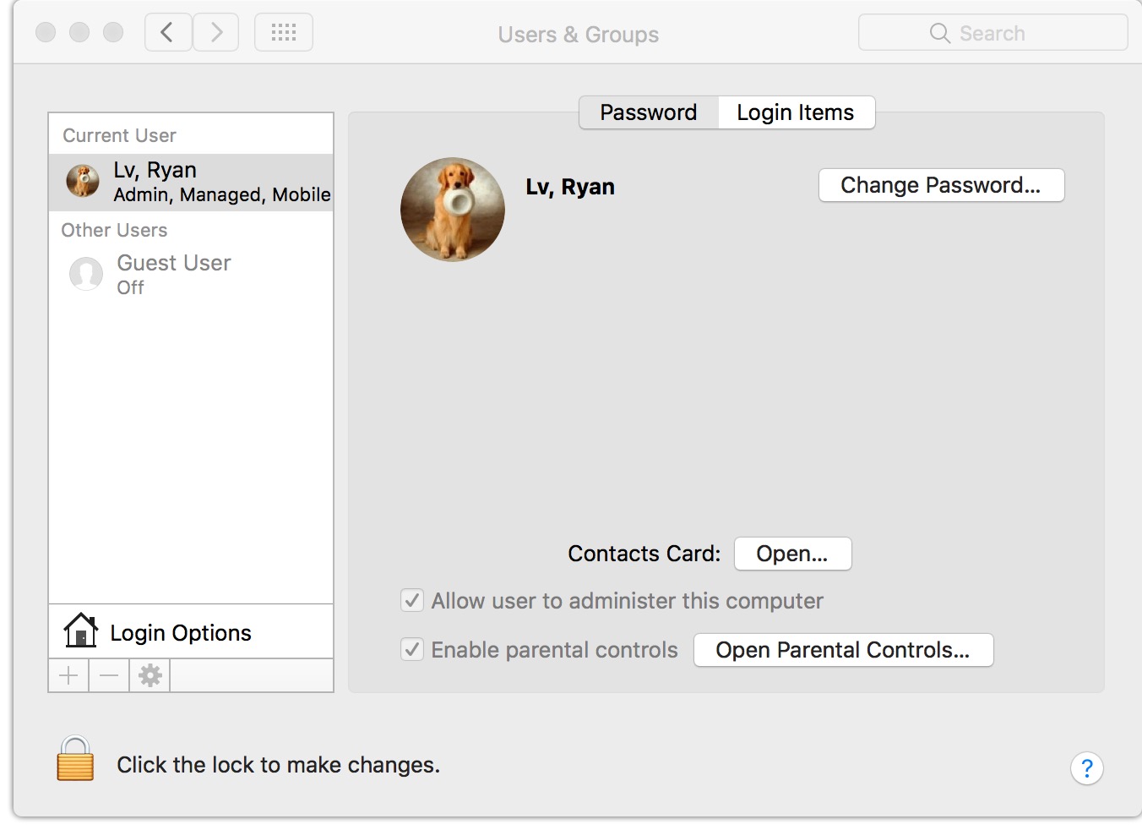1142x830 pixels.
Task: Click the lock icon to make changes
Action: coord(75,758)
